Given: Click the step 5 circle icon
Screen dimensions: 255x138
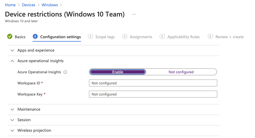Looking at the screenshot, I should tap(162, 36).
